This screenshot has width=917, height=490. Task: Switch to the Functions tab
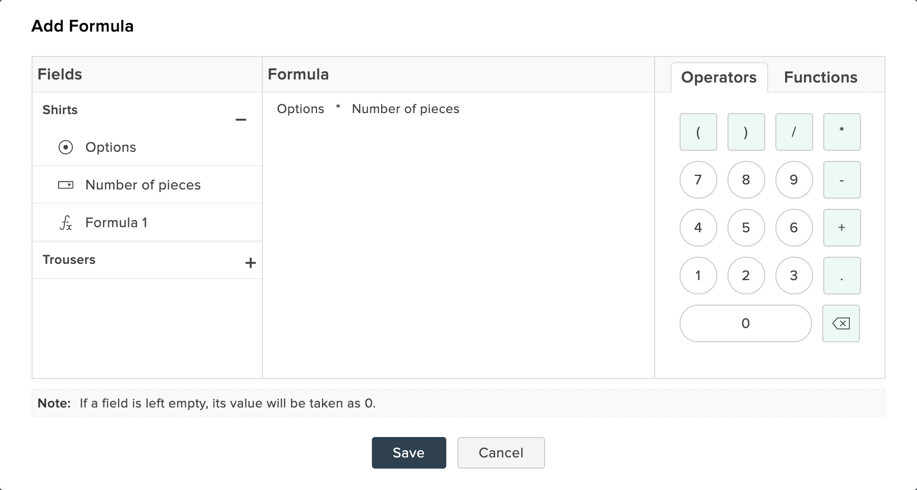821,77
